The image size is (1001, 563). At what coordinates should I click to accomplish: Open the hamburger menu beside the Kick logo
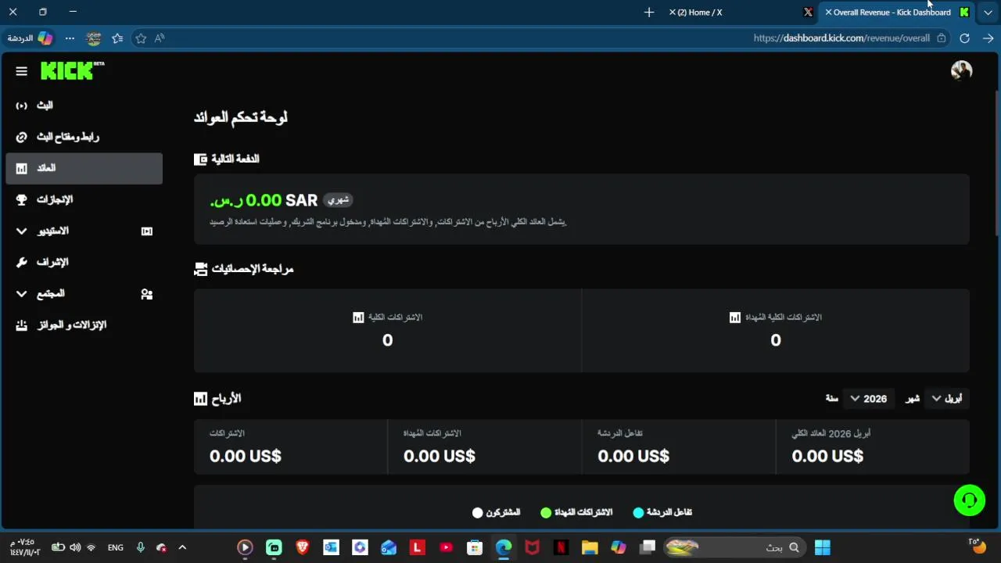point(21,71)
